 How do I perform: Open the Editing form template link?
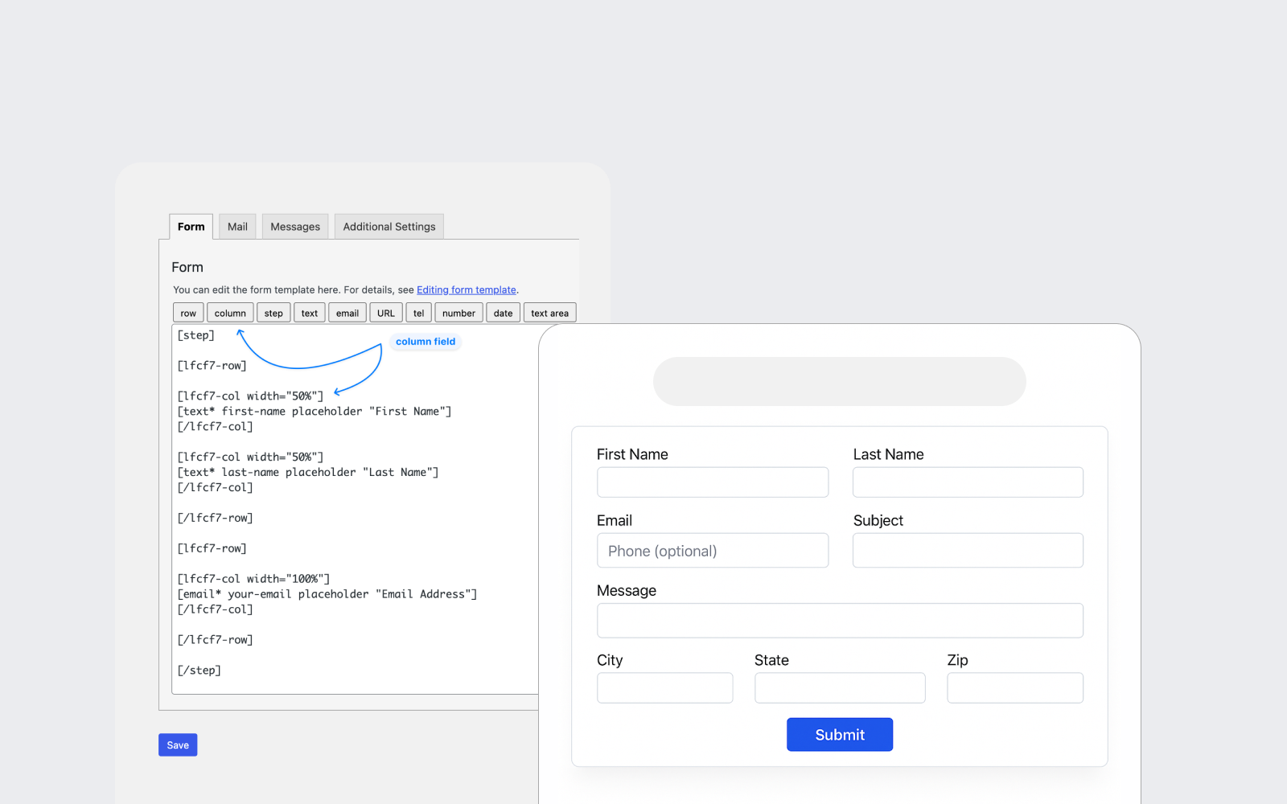(x=467, y=290)
